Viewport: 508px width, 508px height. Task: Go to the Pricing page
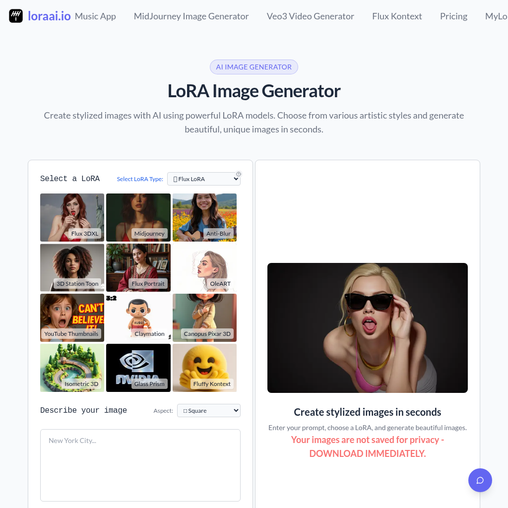(453, 16)
